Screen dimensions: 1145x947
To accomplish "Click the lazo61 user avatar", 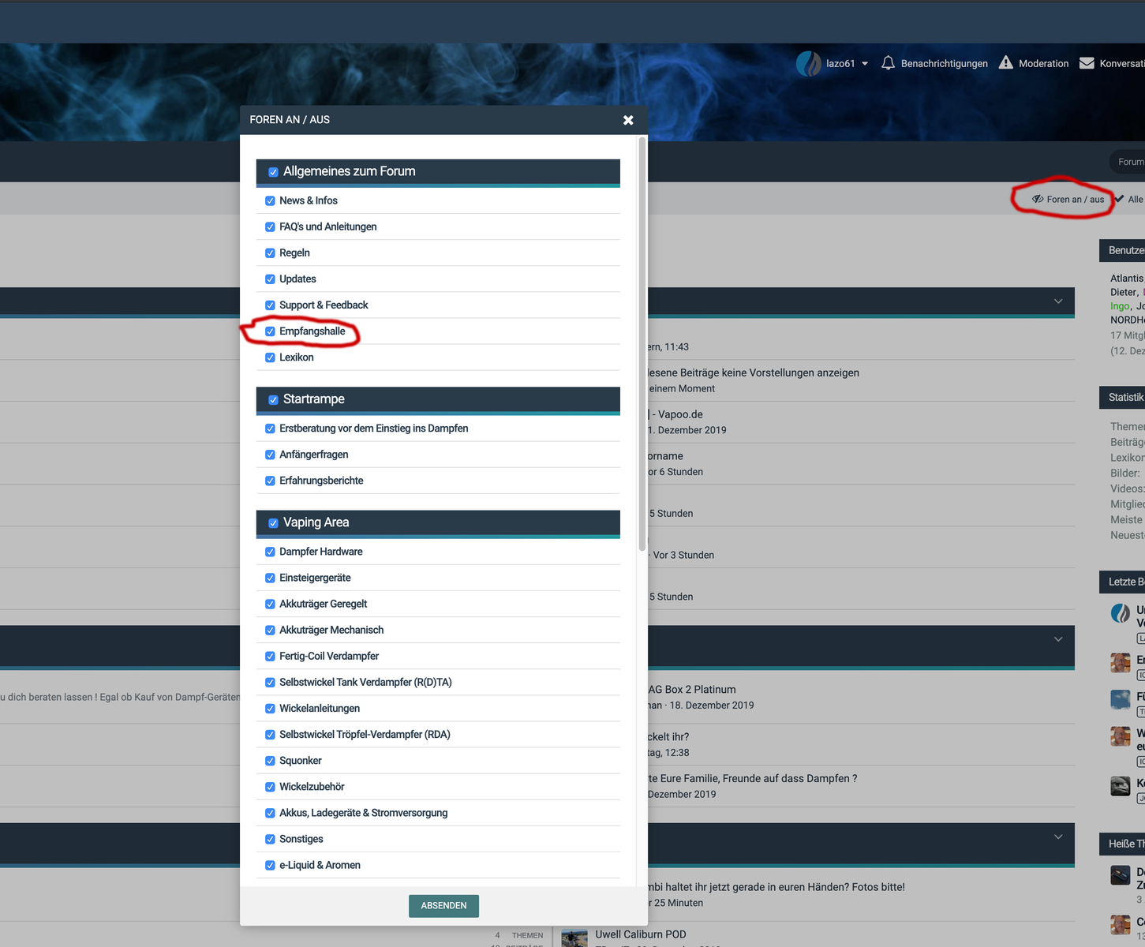I will pos(808,63).
